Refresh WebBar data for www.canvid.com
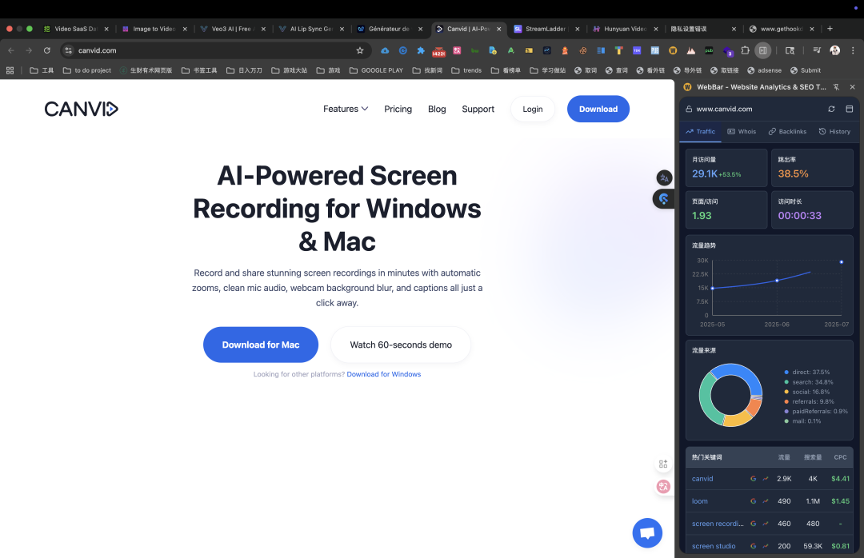Viewport: 864px width, 558px height. (x=831, y=109)
